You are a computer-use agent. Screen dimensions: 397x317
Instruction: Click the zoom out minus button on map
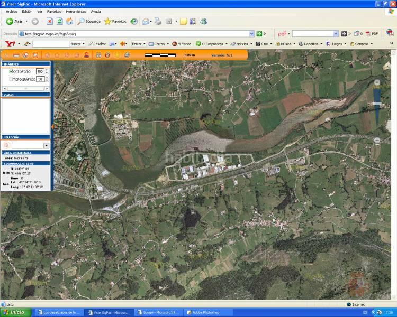point(377,140)
